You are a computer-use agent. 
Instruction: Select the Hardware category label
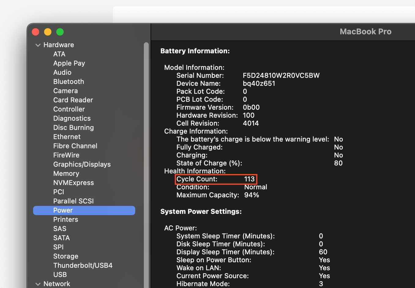59,45
